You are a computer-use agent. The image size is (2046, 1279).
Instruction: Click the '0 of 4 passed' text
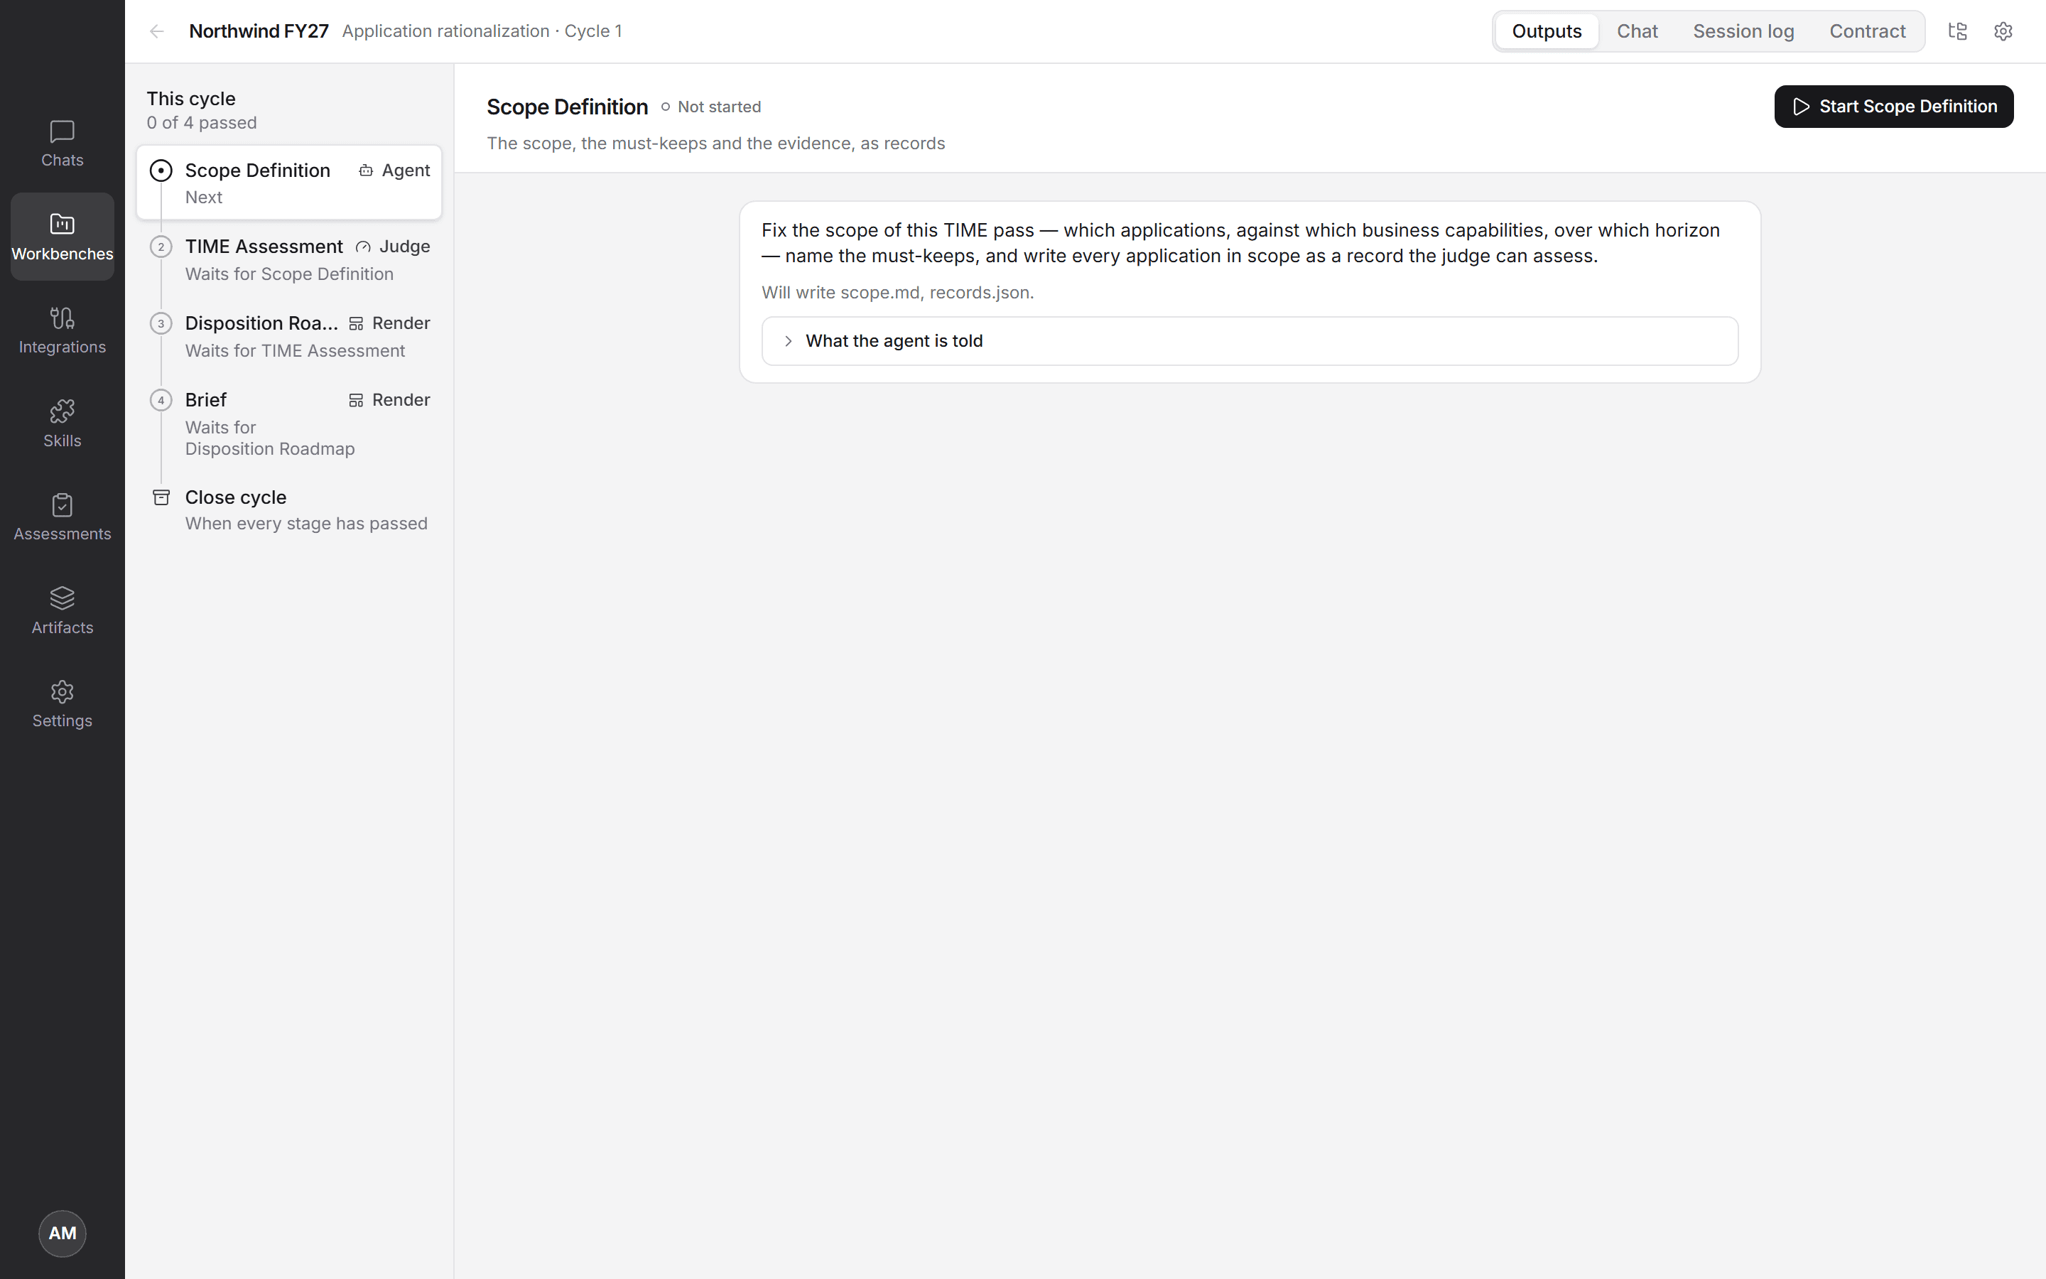point(201,123)
